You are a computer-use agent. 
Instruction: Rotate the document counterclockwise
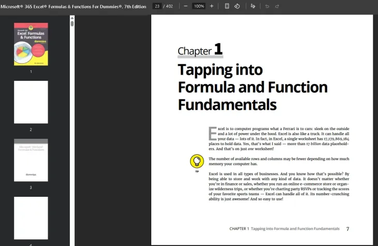click(237, 6)
